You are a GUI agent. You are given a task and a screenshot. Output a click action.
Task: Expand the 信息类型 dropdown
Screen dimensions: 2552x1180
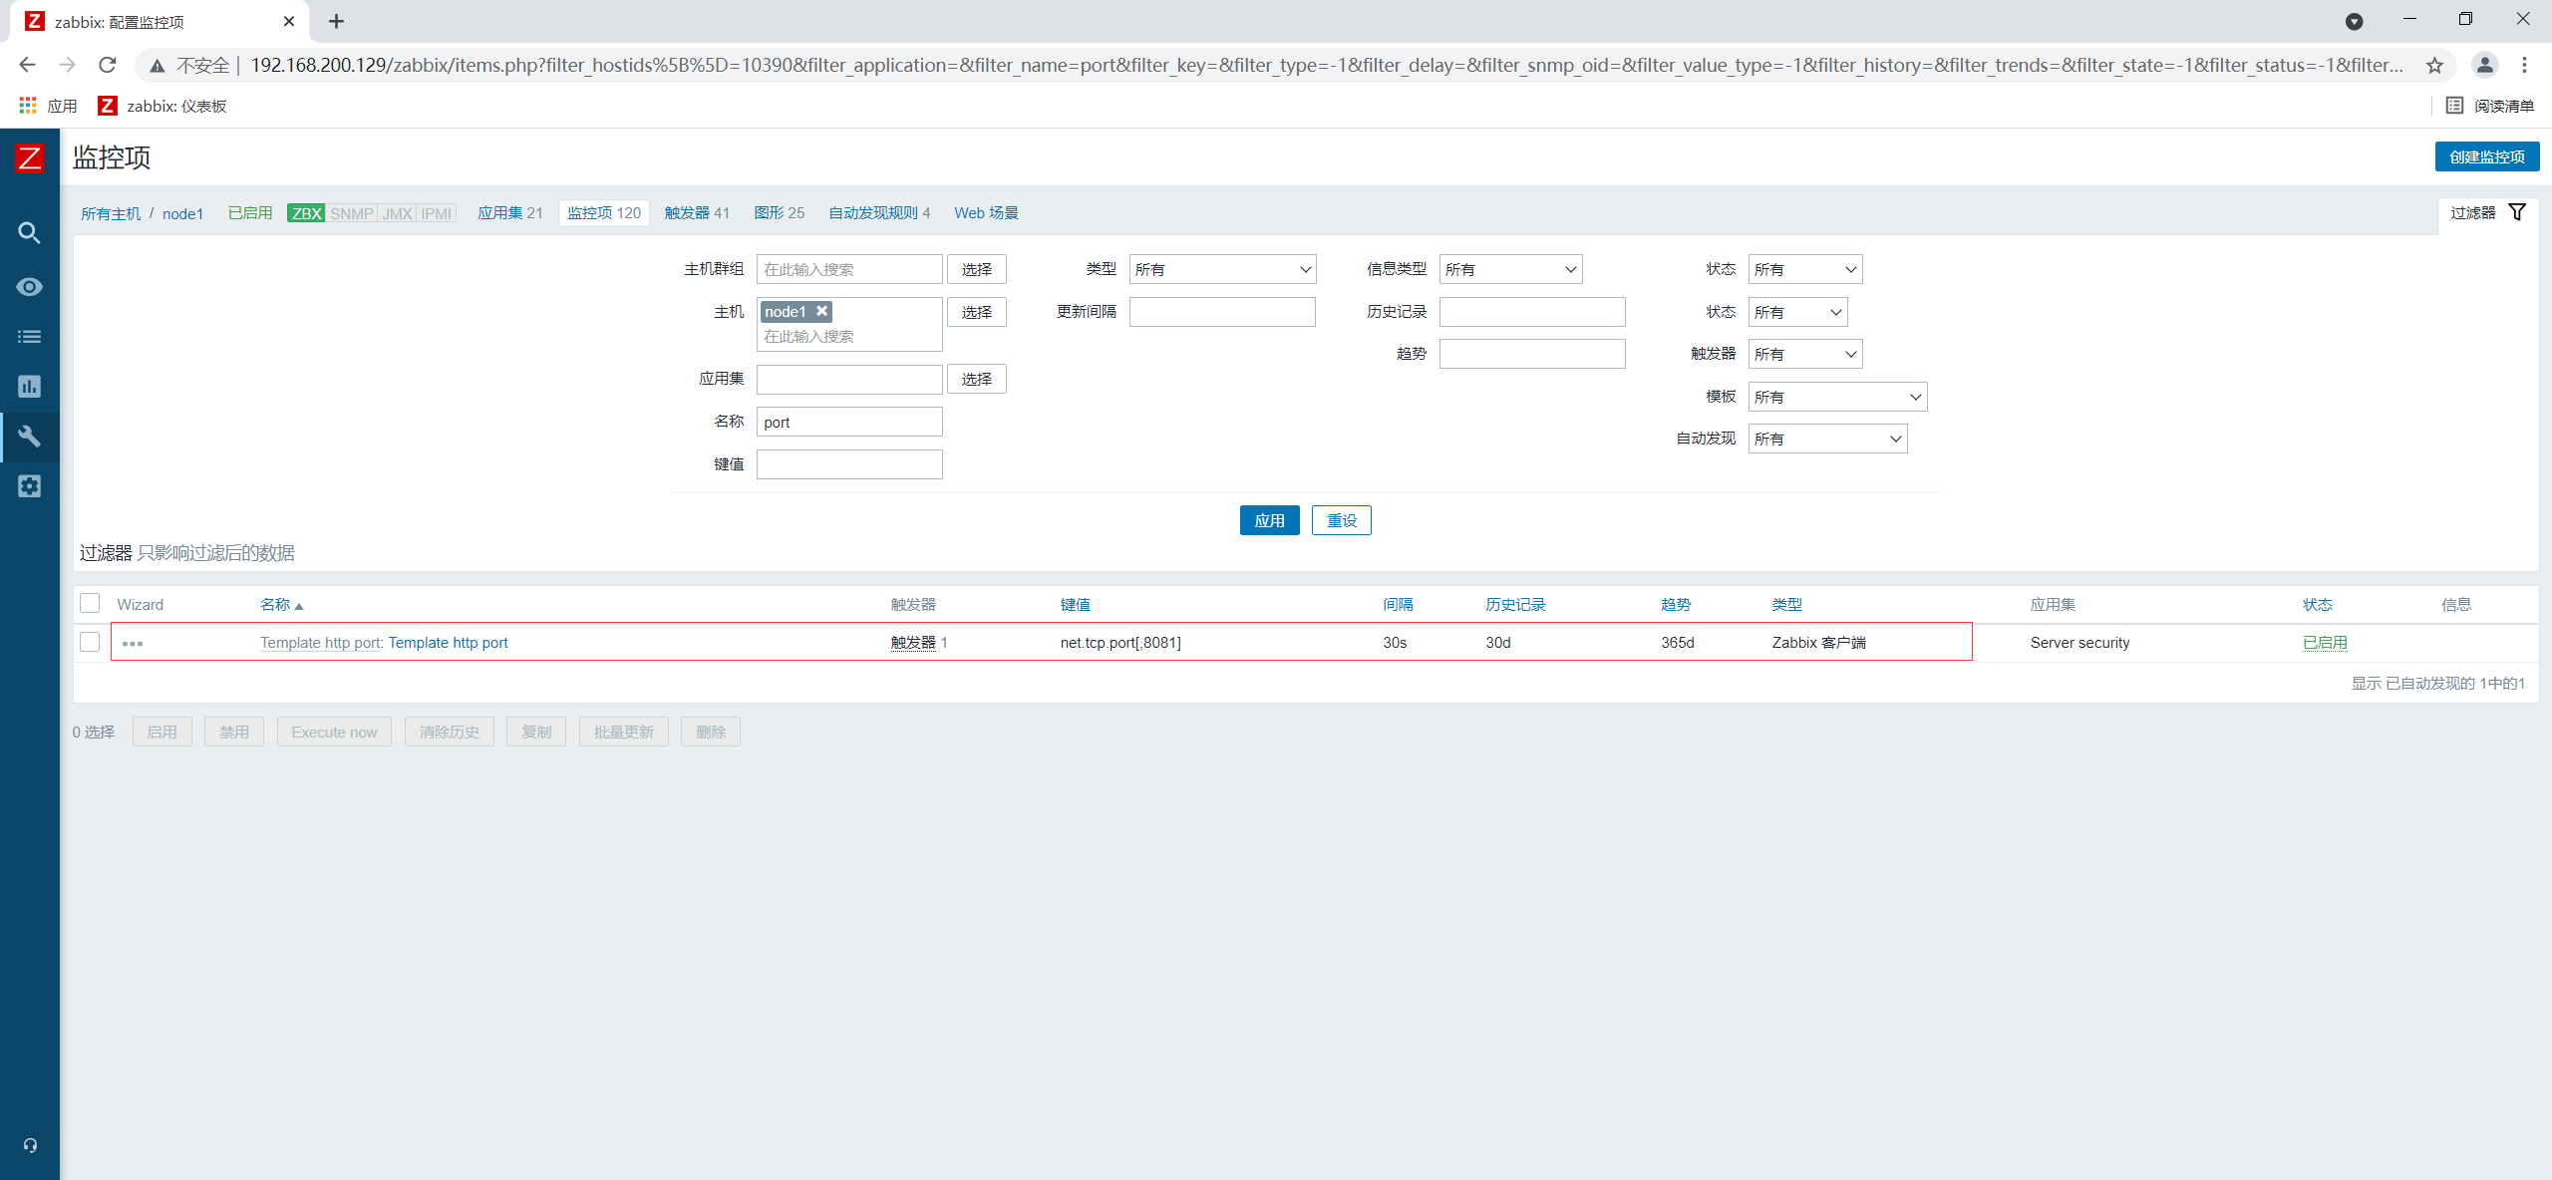1510,269
